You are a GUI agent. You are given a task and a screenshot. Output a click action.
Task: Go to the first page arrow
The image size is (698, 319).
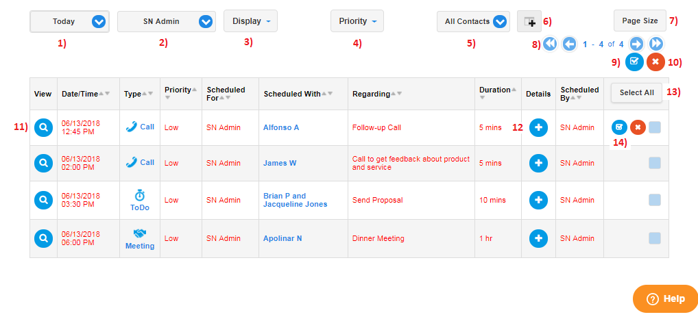tap(551, 44)
